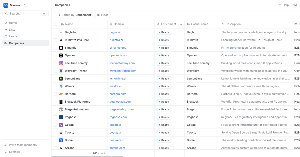
Task: Click the Codag purple logo
Action: pos(61,125)
